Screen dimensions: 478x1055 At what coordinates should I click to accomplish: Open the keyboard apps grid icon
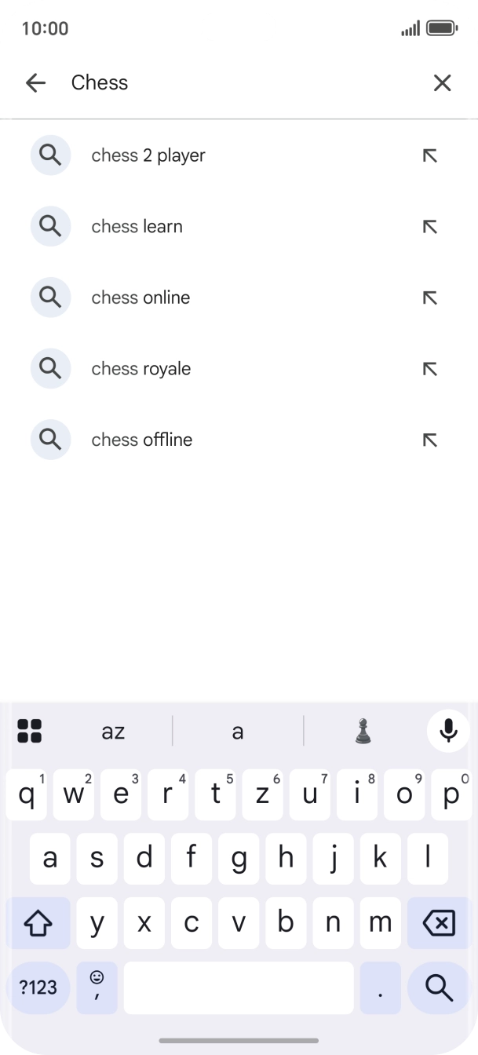pos(30,731)
